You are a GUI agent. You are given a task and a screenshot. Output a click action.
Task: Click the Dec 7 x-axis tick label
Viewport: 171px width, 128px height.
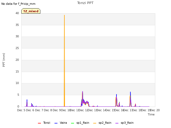coord(39,110)
